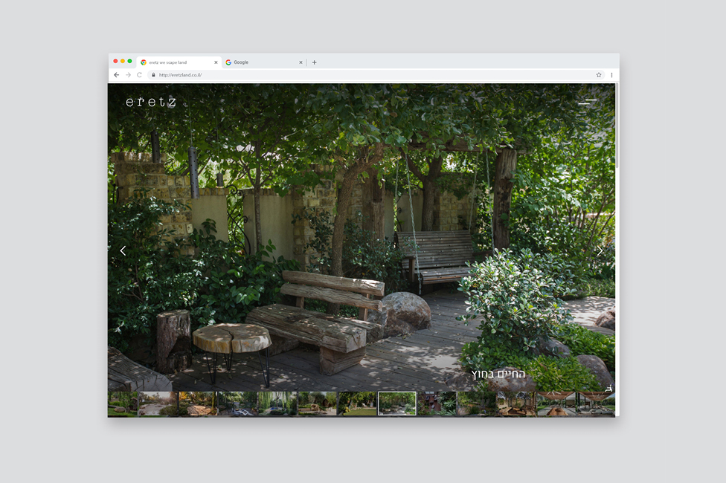The height and width of the screenshot is (483, 726).
Task: Close the Google tab
Action: tap(301, 62)
